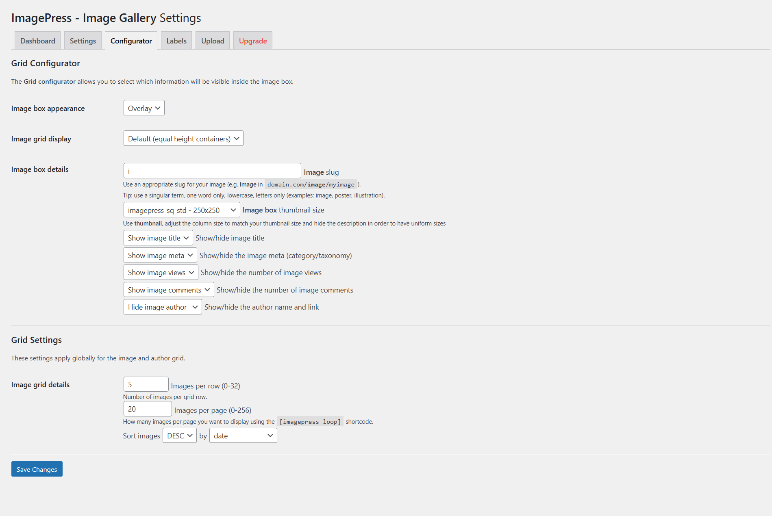Image resolution: width=772 pixels, height=516 pixels.
Task: Open the Hide image author dropdown
Action: [163, 307]
